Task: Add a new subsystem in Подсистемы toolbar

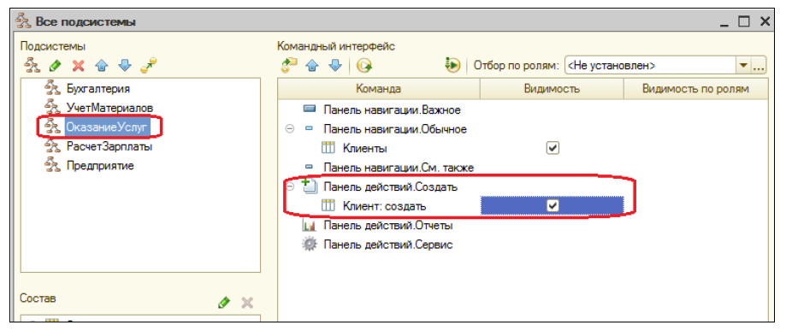Action: 32,65
